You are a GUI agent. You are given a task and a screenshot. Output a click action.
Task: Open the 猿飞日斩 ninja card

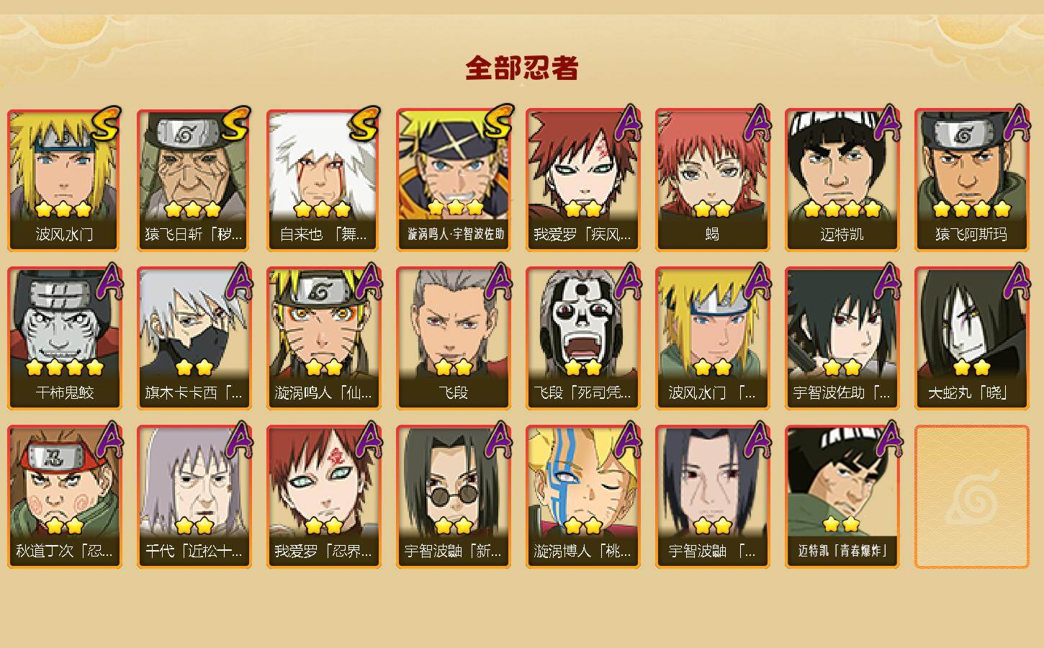click(194, 180)
